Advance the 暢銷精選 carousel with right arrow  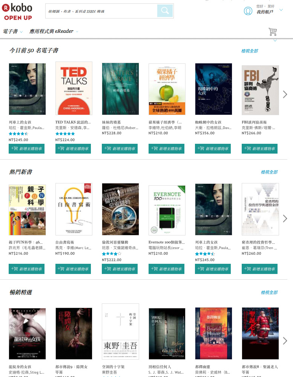285,340
